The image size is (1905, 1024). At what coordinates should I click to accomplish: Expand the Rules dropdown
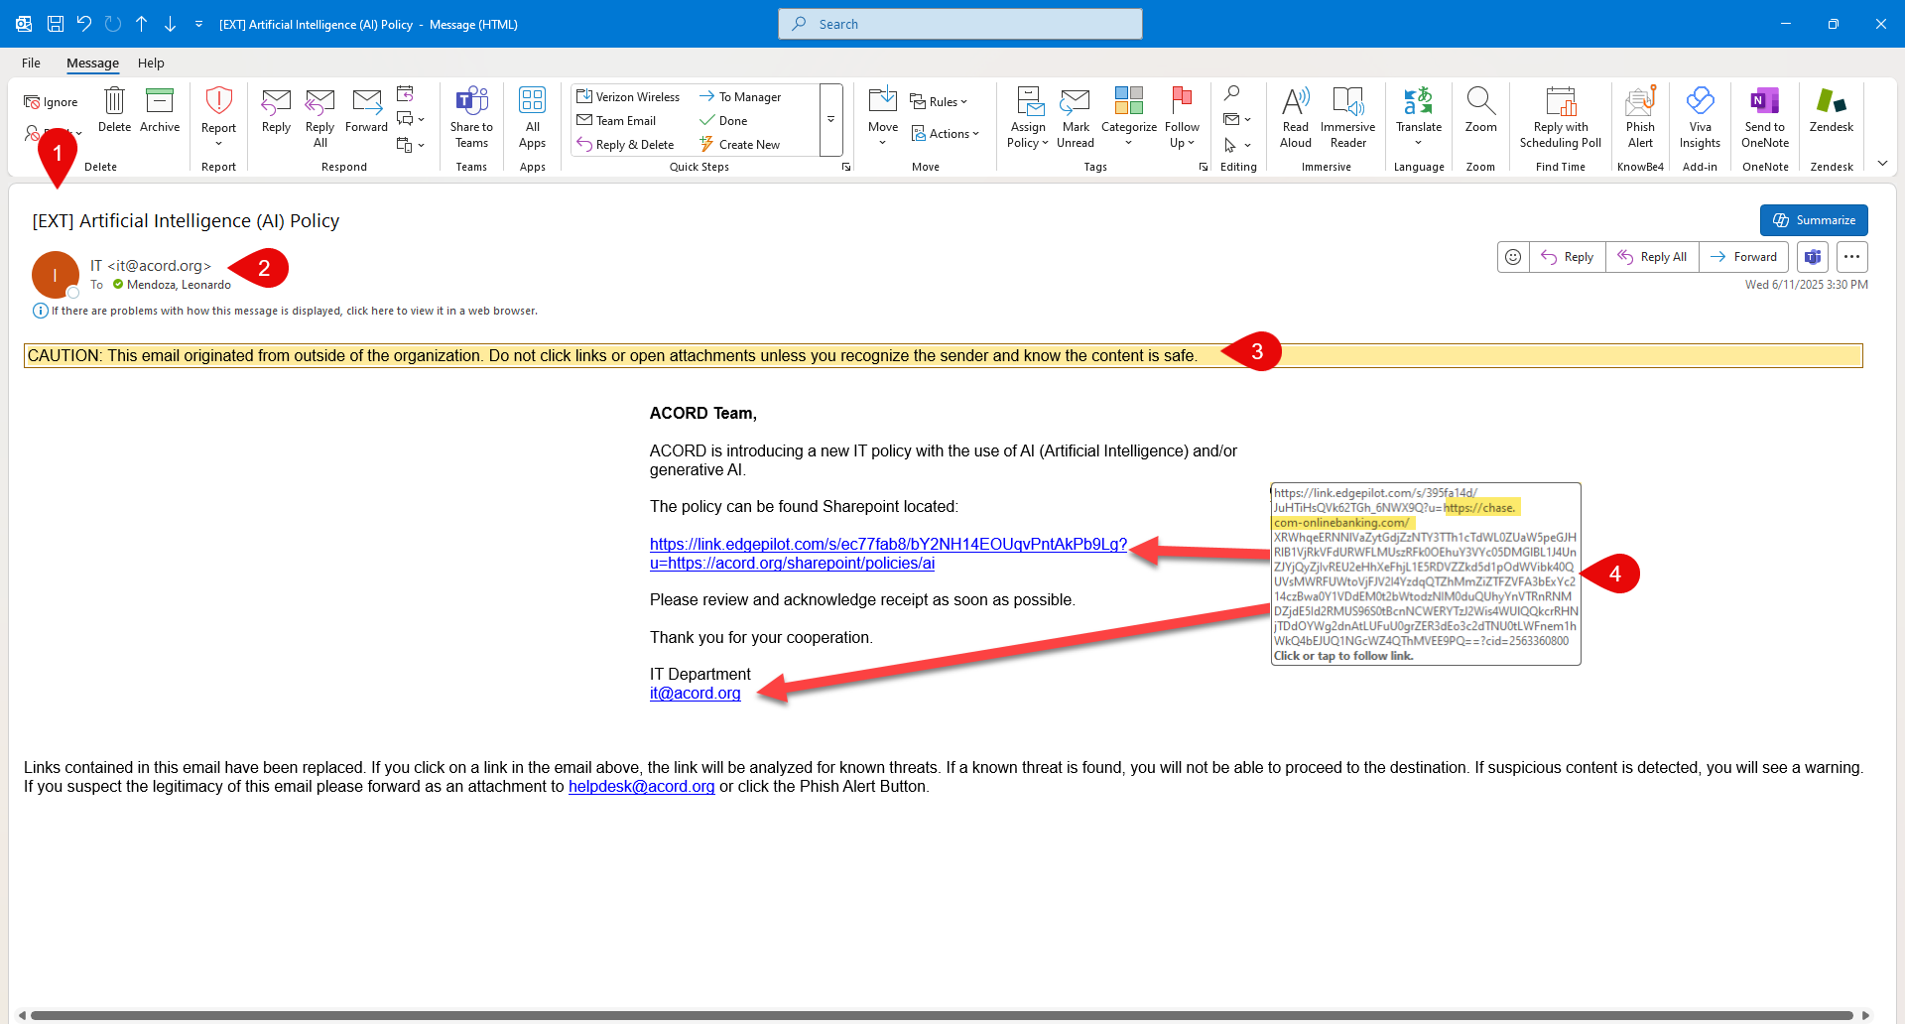(939, 101)
